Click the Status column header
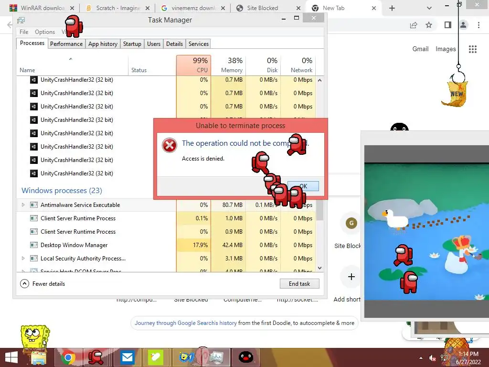The height and width of the screenshot is (367, 489). 152,65
